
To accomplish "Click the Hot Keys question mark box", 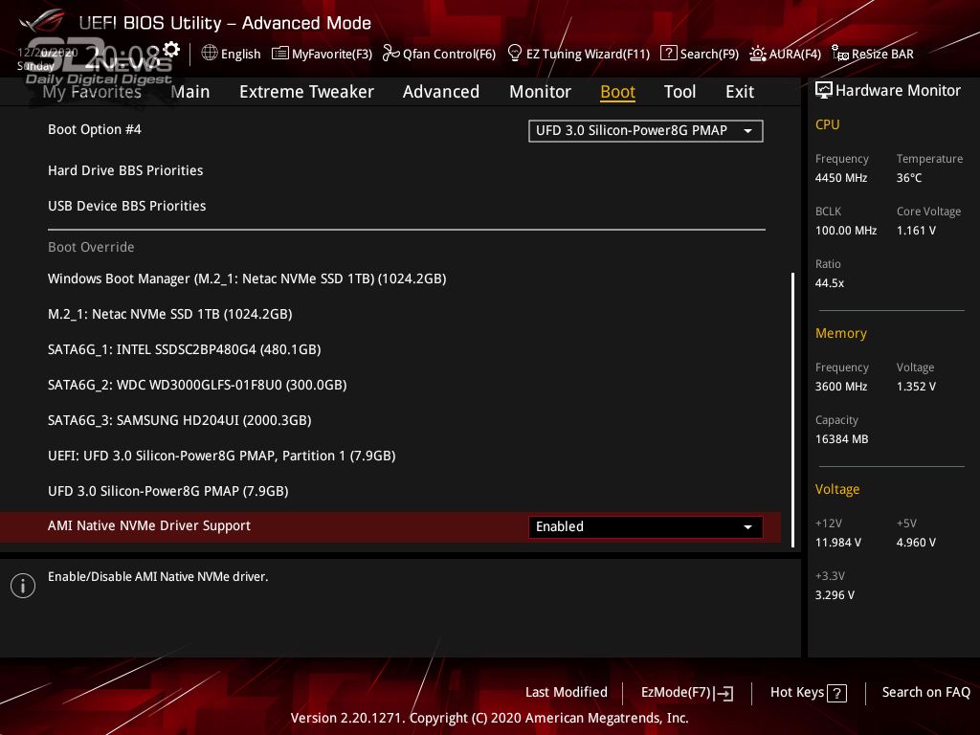I will click(836, 693).
